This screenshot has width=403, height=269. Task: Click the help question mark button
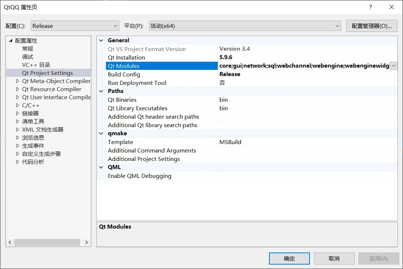(x=370, y=7)
